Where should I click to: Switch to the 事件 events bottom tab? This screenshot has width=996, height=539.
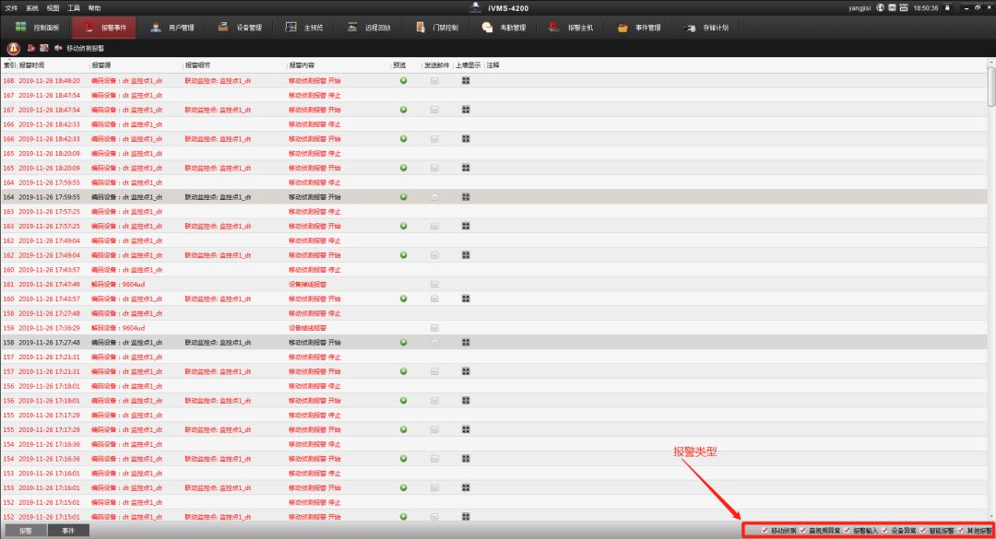point(68,531)
